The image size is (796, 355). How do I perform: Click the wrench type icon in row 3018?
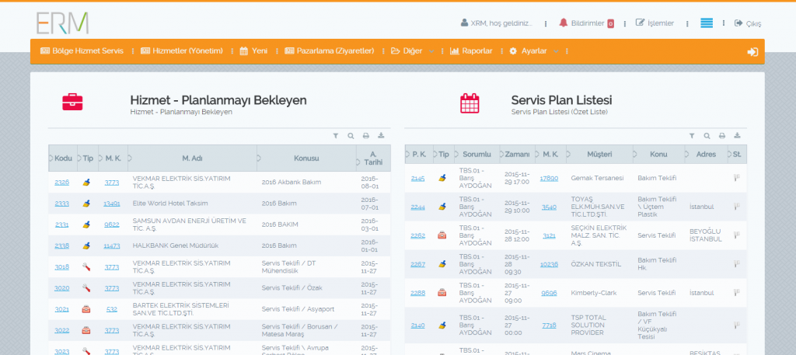point(86,266)
